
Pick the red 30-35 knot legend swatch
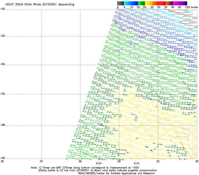pos(162,3)
